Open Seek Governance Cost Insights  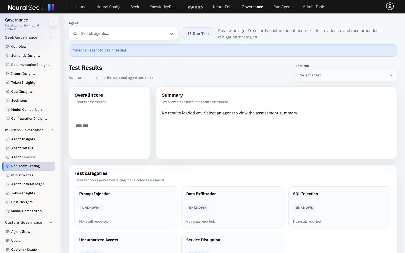click(29, 92)
